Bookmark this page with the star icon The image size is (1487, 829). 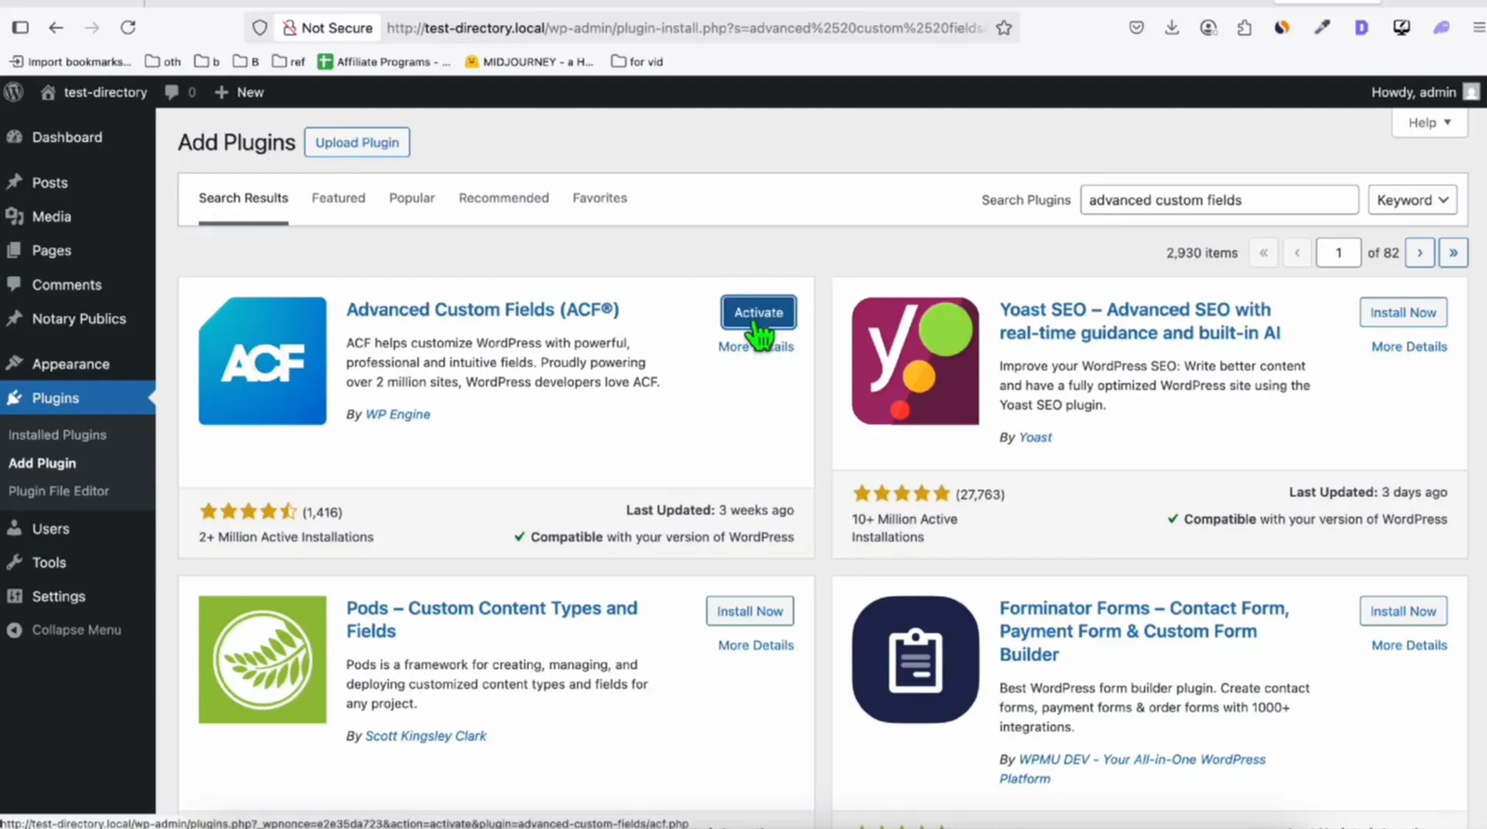point(1004,28)
